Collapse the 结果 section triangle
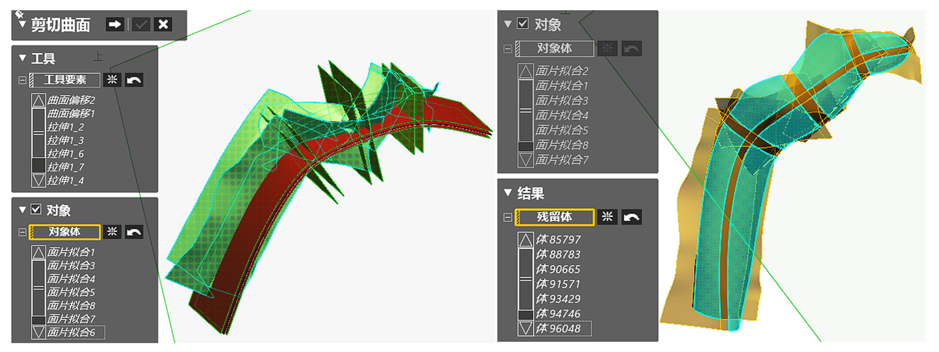 508,193
